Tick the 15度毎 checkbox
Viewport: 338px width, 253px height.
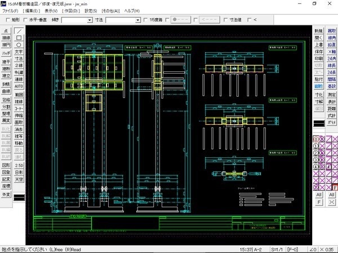(x=145, y=20)
